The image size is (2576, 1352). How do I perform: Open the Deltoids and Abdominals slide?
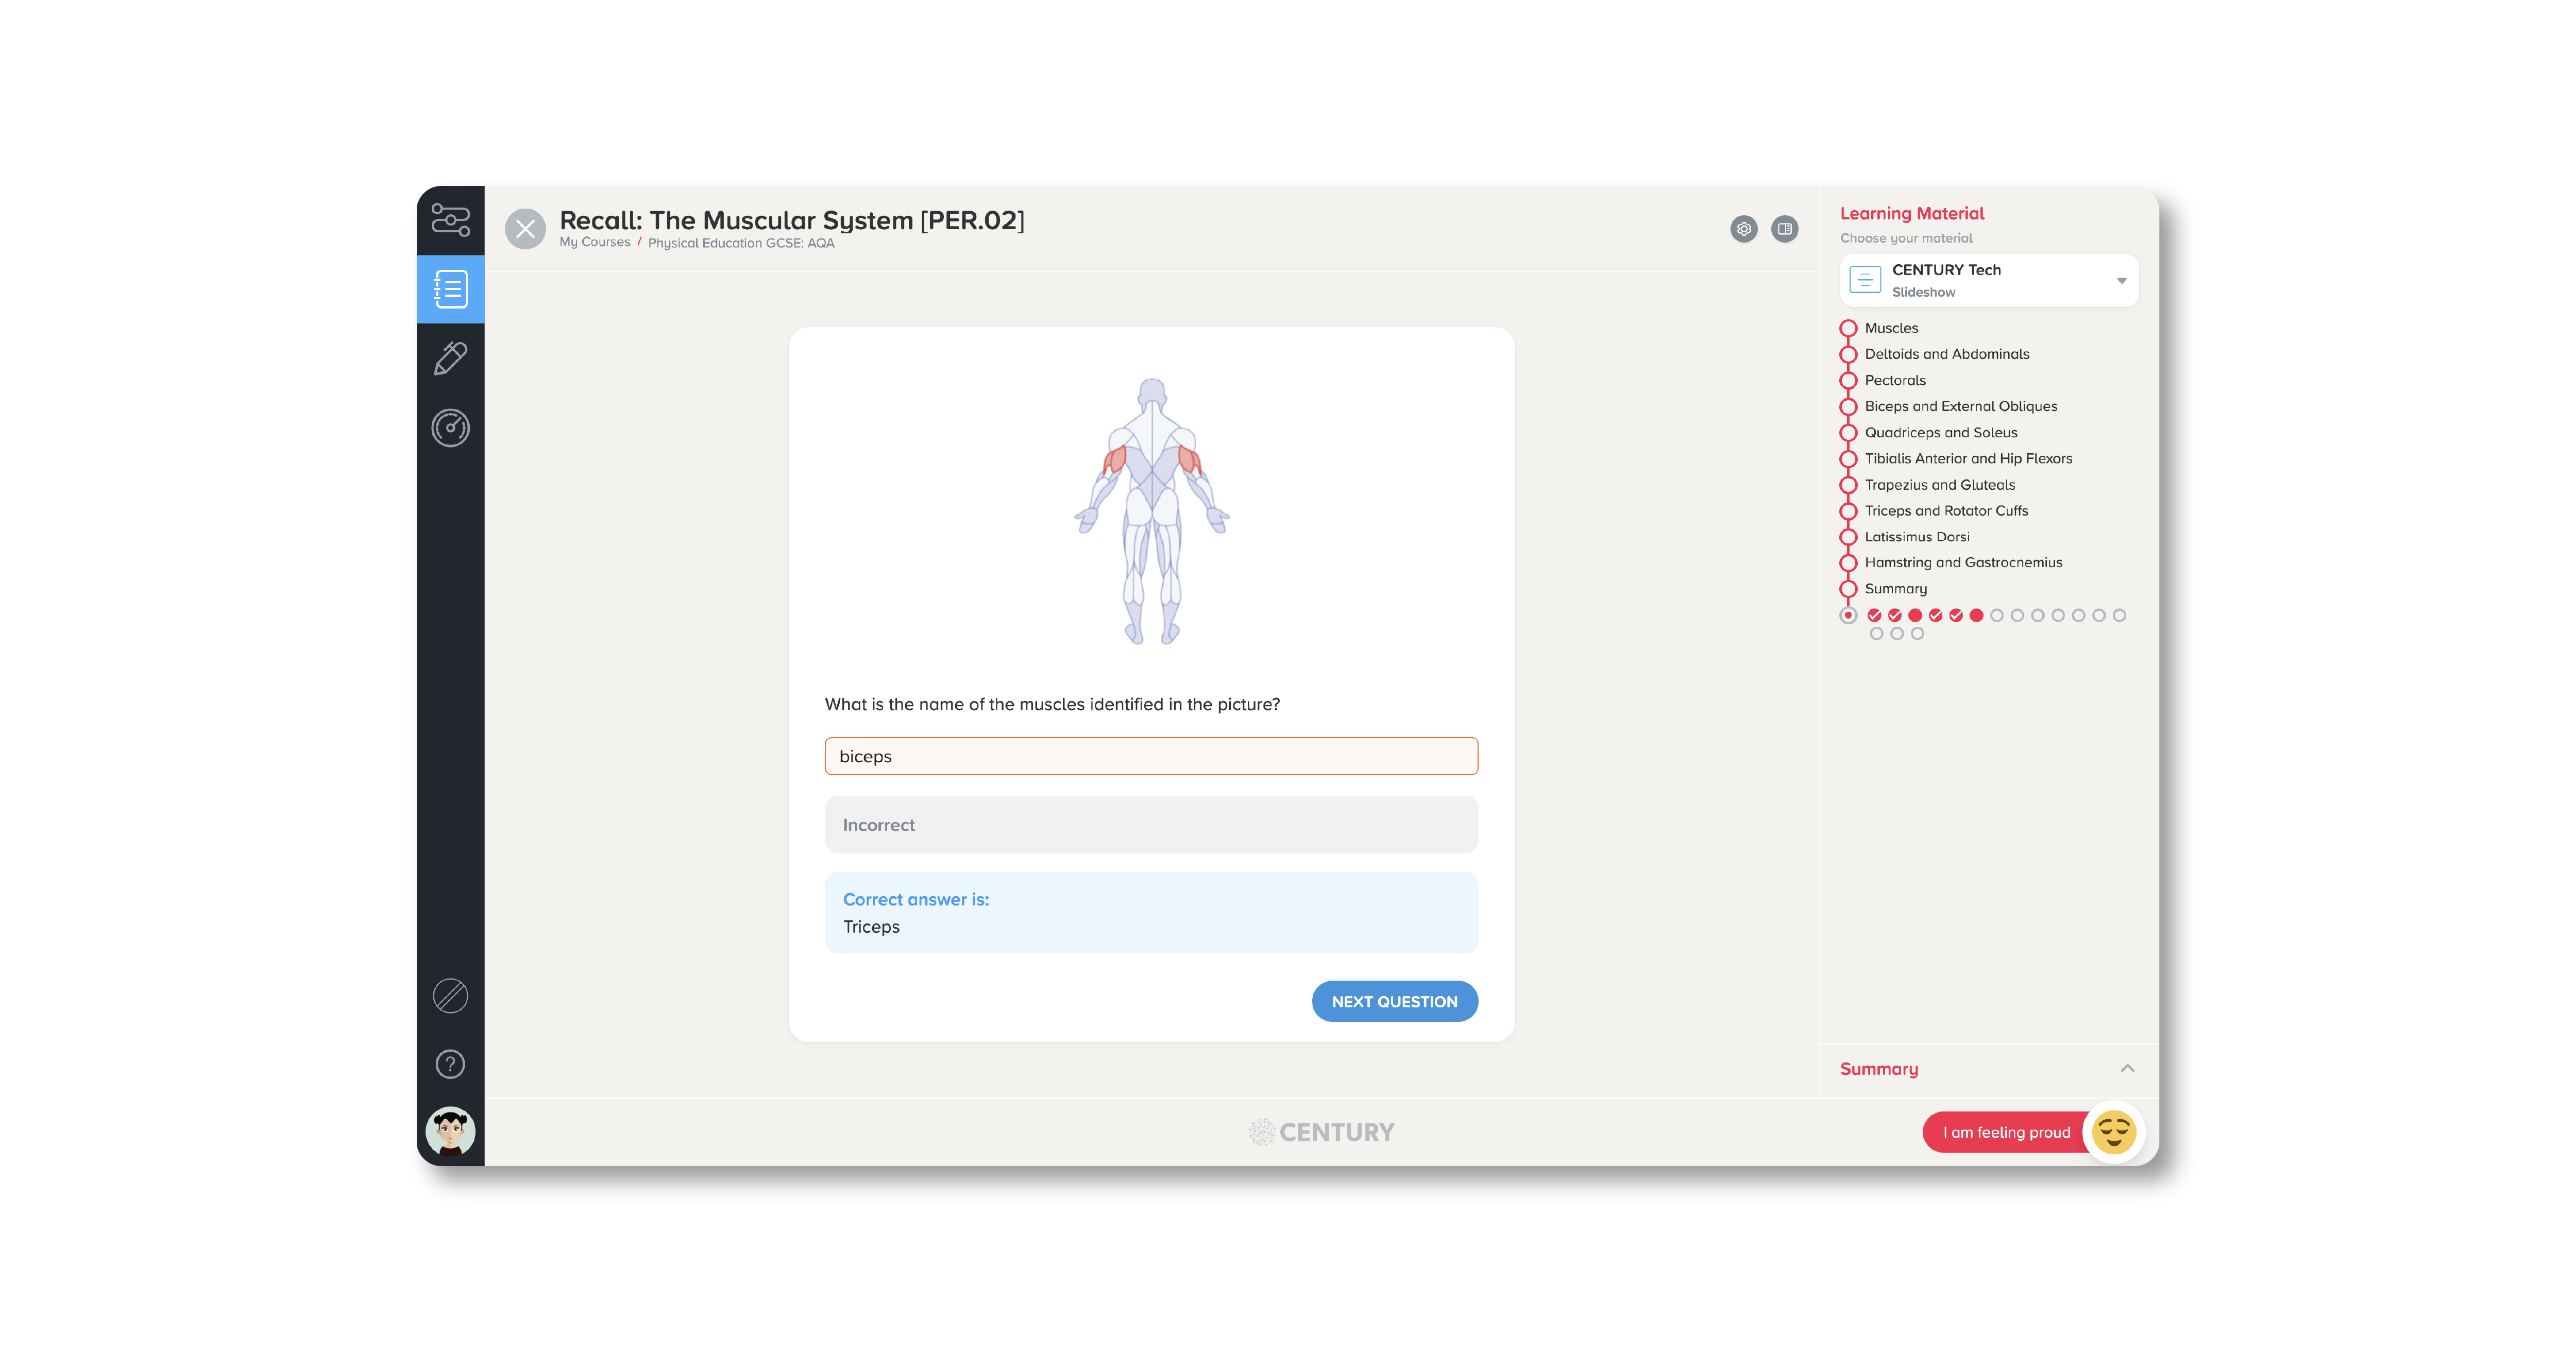coord(1947,354)
